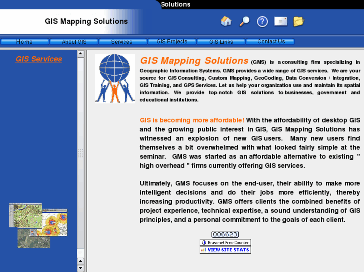Click the sidebar scrollbar bottom down arrow
The width and height of the screenshot is (364, 272).
pos(80,269)
